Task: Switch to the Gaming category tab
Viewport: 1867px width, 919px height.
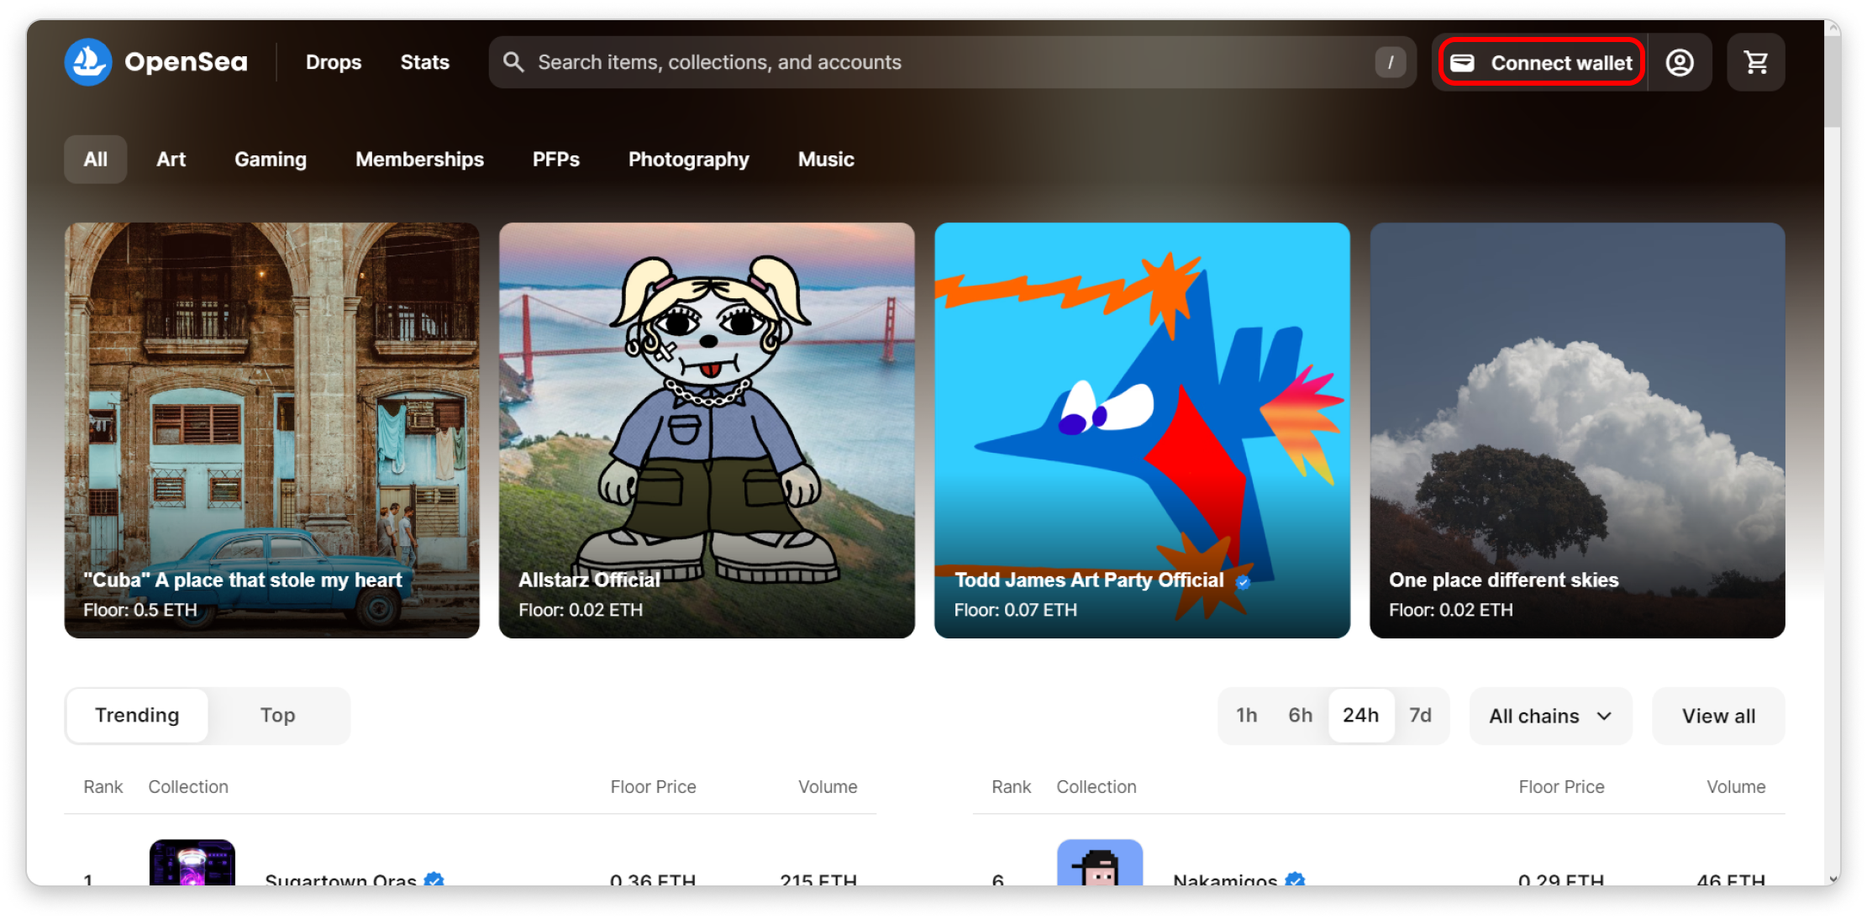Action: point(270,160)
